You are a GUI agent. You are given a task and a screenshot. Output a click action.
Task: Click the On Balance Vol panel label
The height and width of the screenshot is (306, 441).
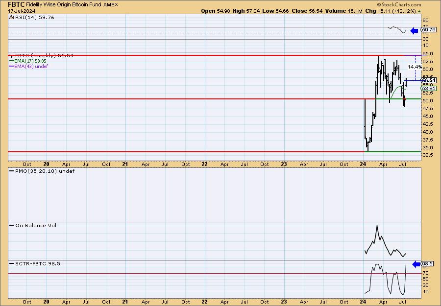click(33, 225)
